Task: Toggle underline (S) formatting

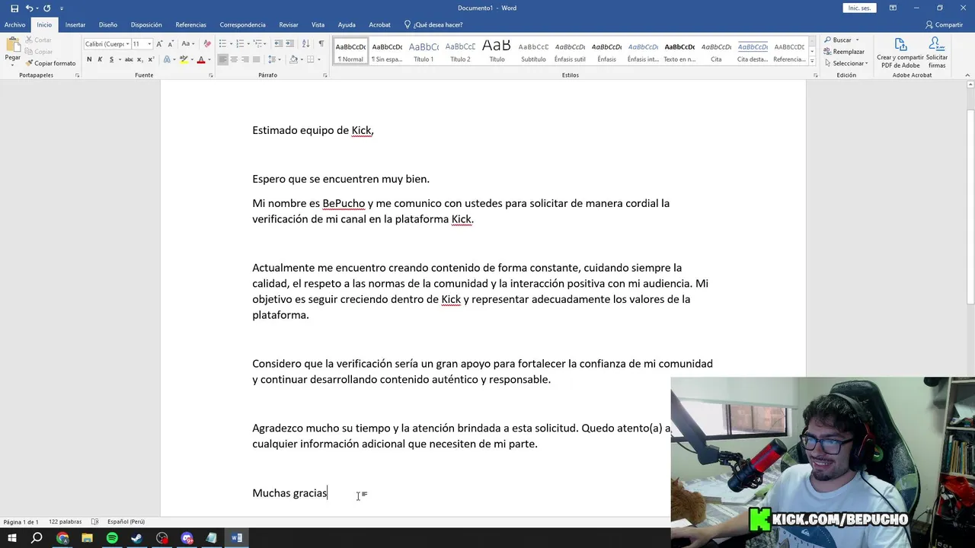Action: click(112, 59)
